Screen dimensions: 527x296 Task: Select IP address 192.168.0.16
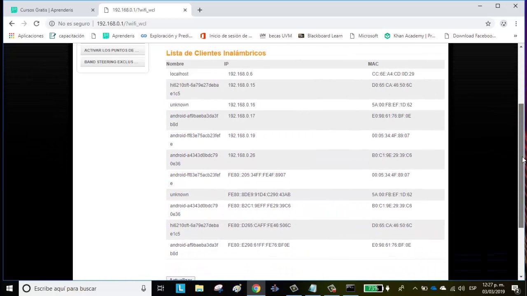(241, 105)
